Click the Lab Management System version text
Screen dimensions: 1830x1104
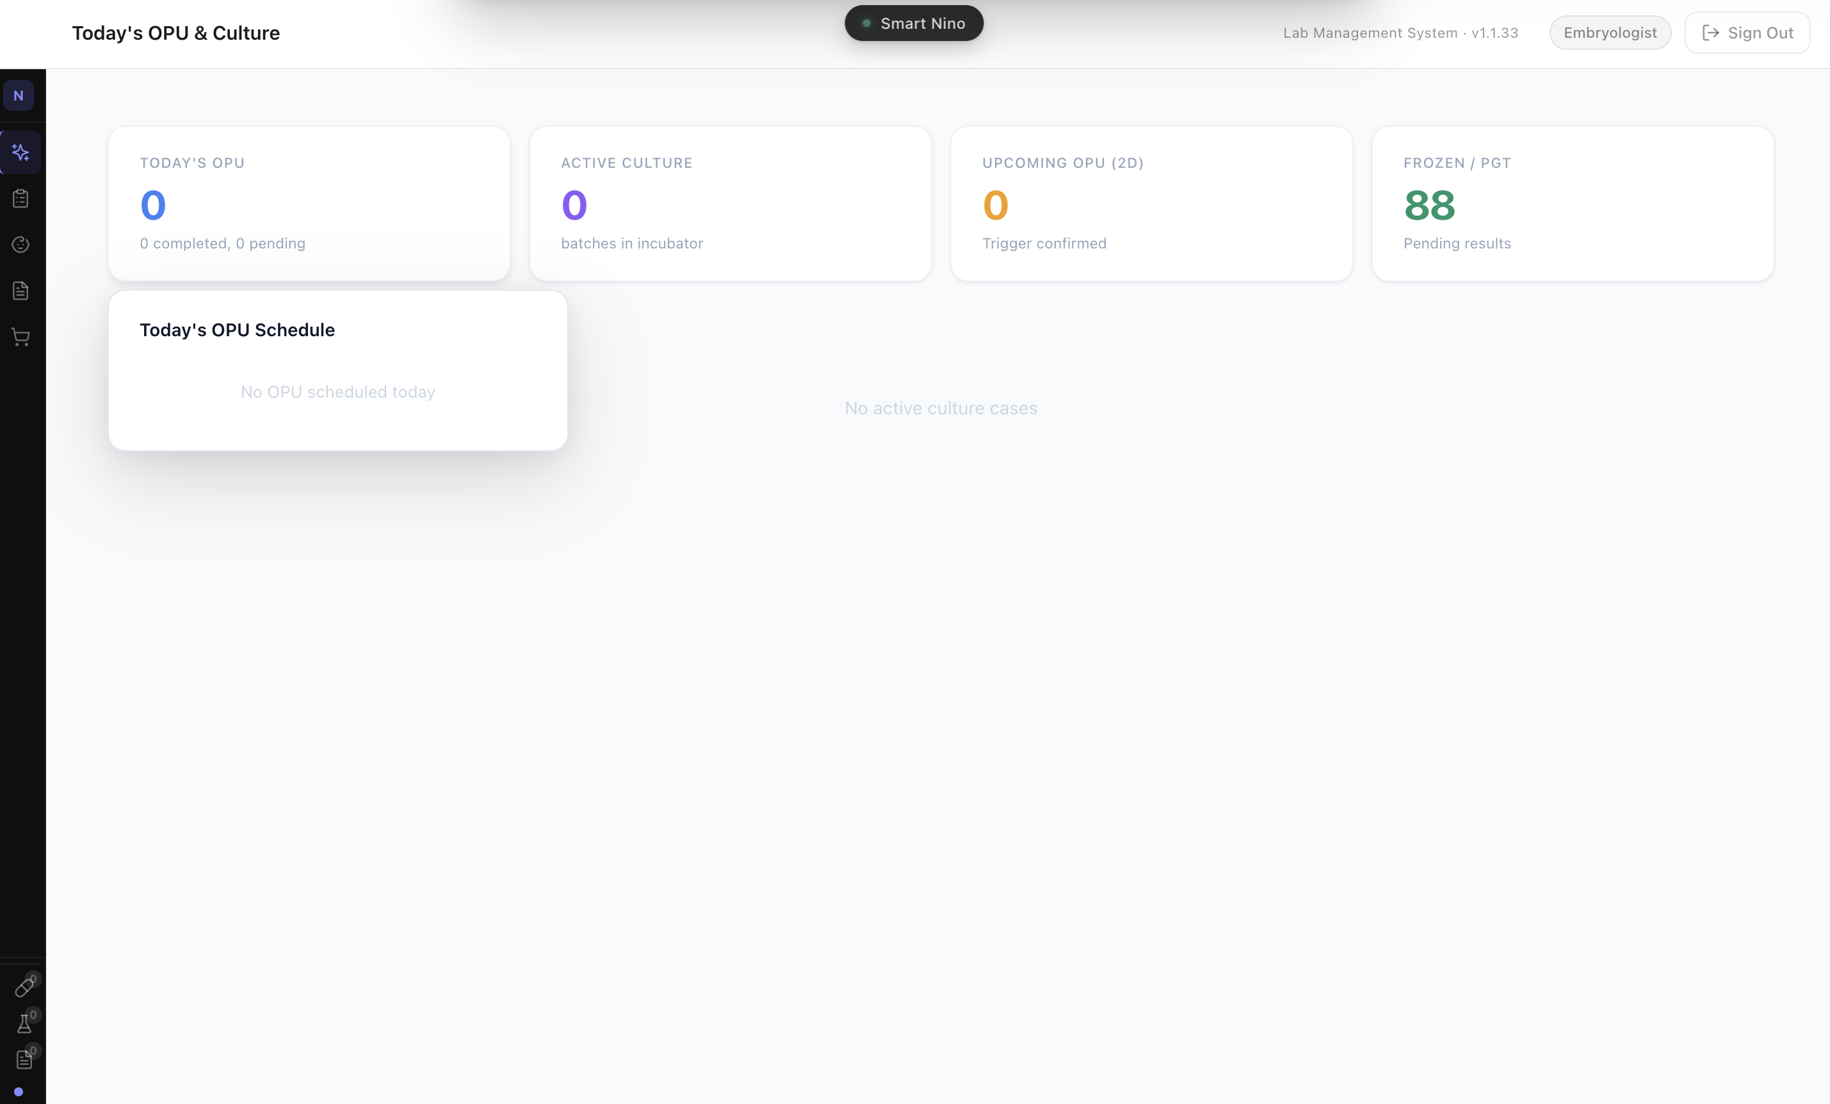click(1401, 33)
